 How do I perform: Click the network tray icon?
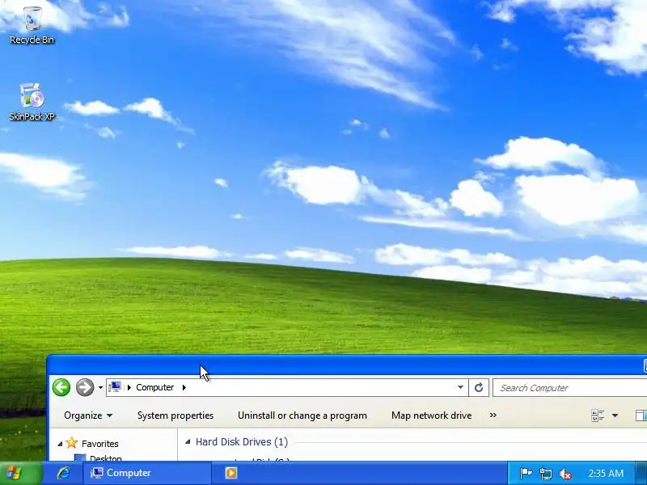click(x=545, y=474)
